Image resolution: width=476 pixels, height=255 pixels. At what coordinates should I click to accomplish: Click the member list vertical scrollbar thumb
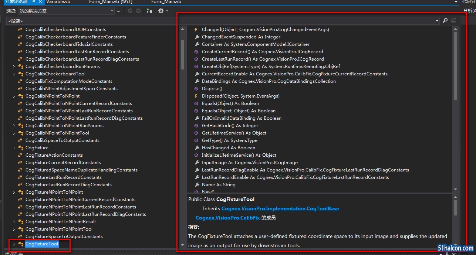point(455,66)
